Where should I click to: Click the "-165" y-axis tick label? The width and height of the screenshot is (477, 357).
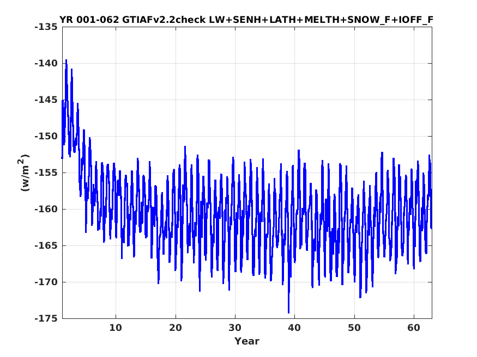point(46,245)
